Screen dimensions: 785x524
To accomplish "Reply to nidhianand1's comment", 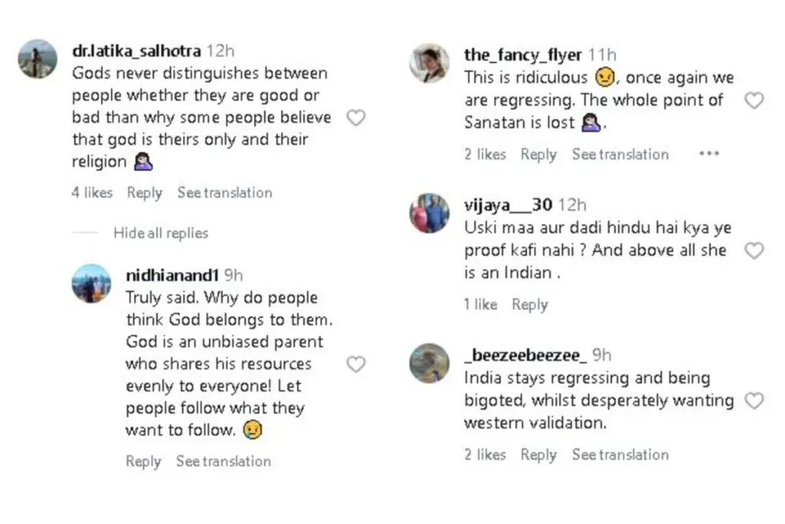I will [143, 461].
